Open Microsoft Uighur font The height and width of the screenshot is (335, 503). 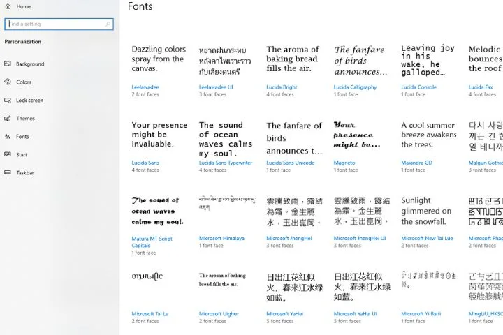pos(219,314)
